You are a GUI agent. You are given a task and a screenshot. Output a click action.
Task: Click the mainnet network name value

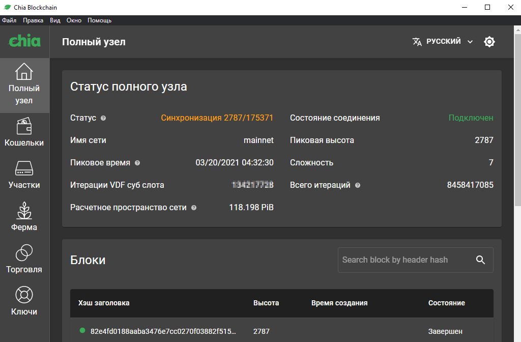258,140
